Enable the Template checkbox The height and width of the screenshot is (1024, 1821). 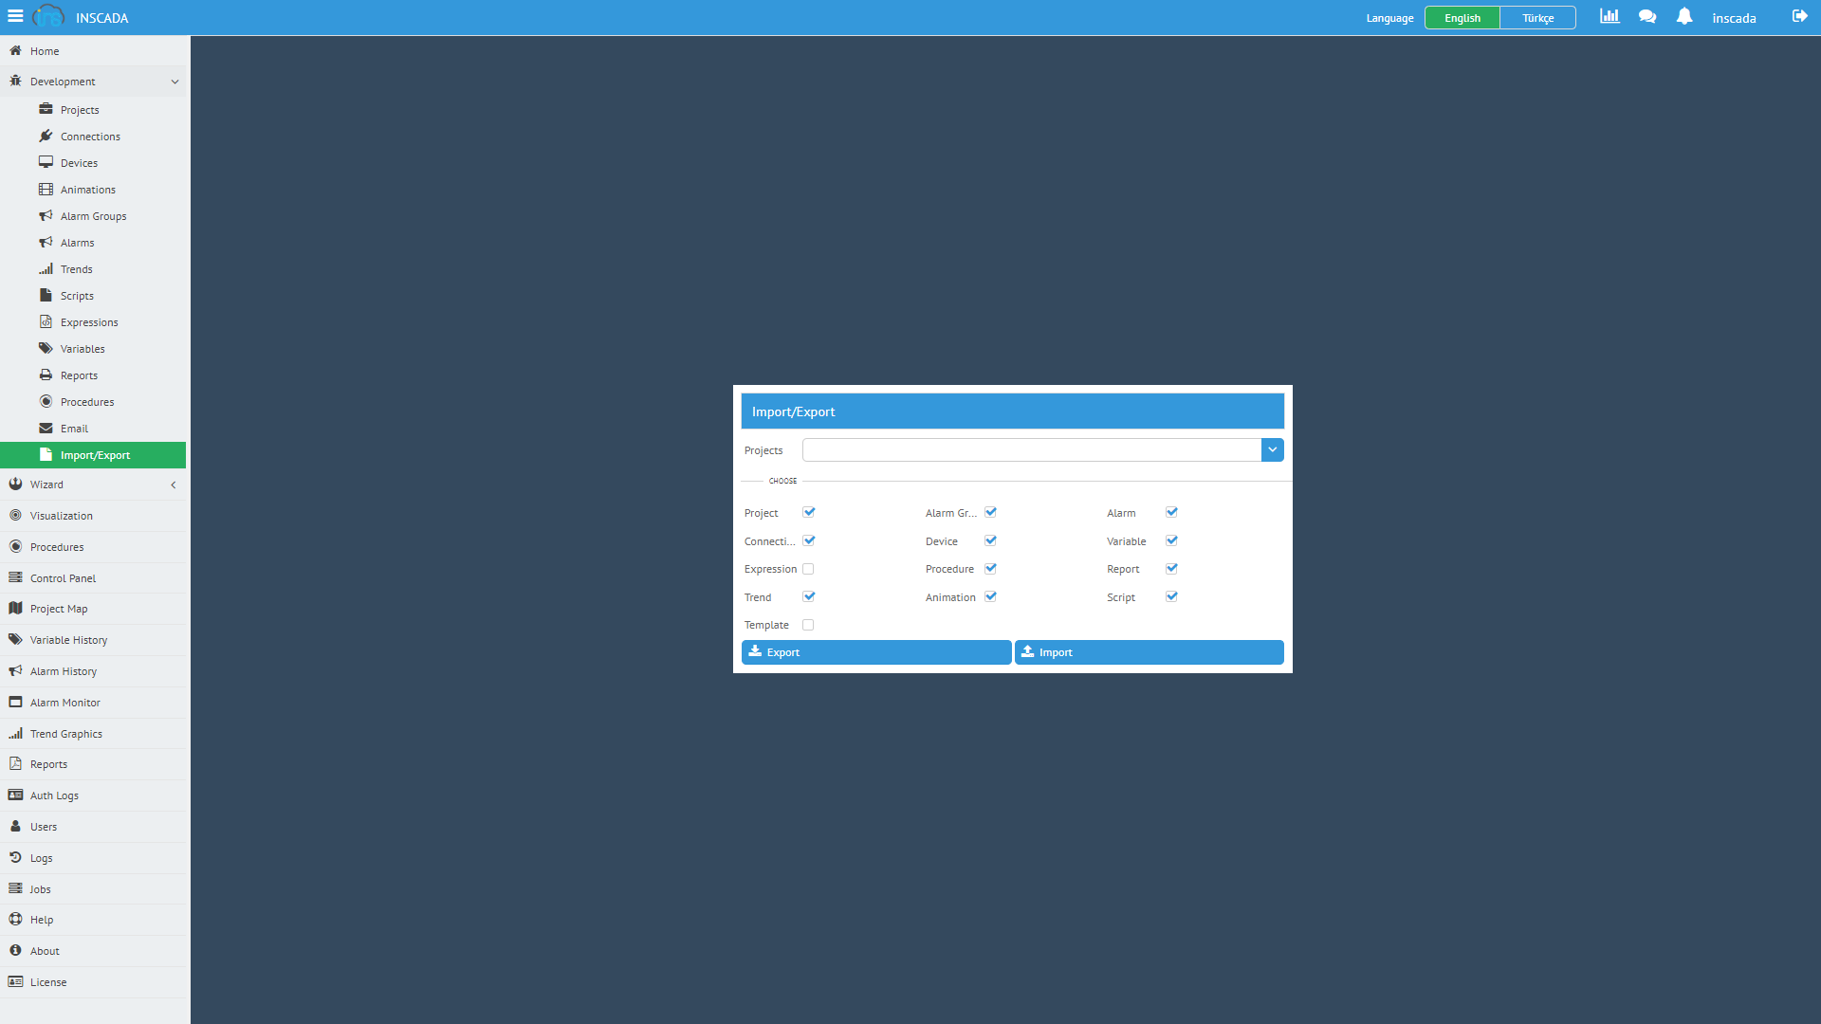(808, 625)
